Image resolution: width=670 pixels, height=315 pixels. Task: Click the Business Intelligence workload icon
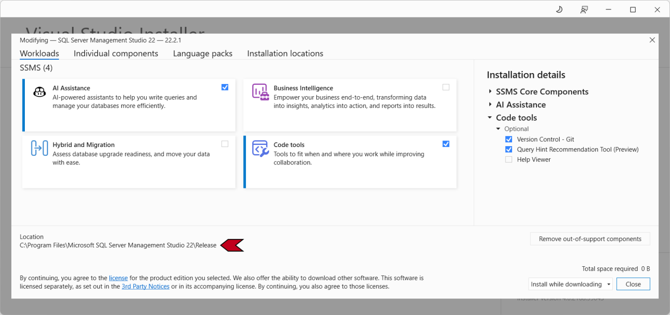click(x=260, y=91)
